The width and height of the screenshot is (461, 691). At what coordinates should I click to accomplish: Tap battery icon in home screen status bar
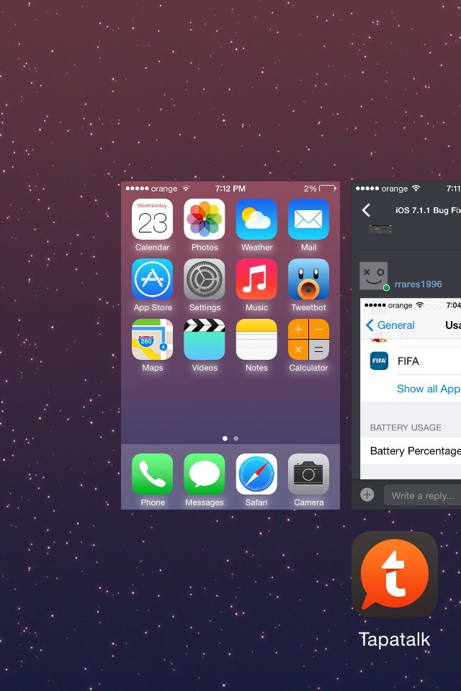(327, 189)
